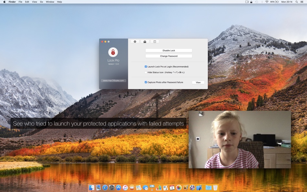Click the camera status icon in menu bar
This screenshot has width=307, height=192.
click(247, 2)
